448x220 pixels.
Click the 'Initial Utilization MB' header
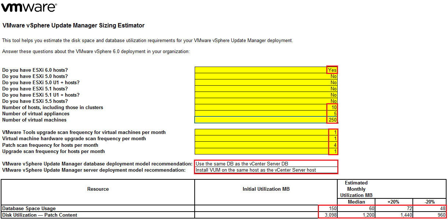266,189
